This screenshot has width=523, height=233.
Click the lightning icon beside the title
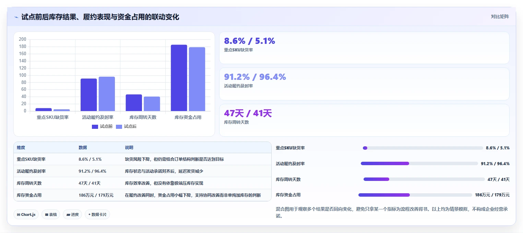(16, 17)
